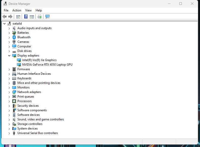Maximize the Device Manager window
Screen dimensions: 200x147
pyautogui.click(x=181, y=4)
